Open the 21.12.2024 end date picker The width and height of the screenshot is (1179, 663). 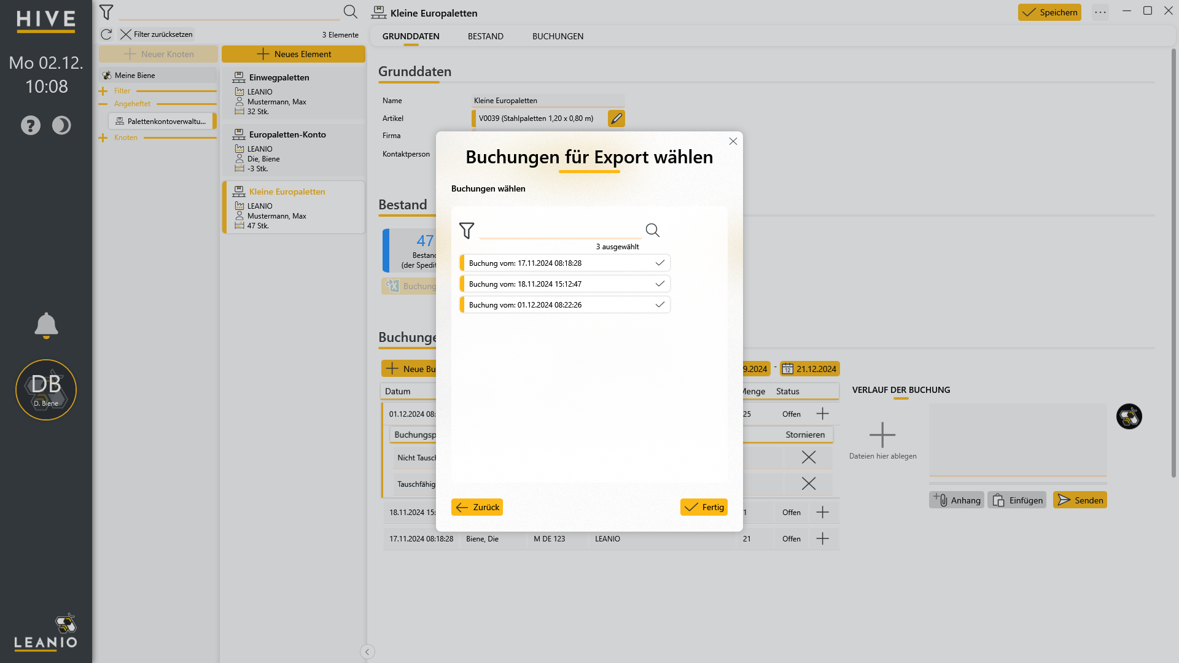(809, 369)
